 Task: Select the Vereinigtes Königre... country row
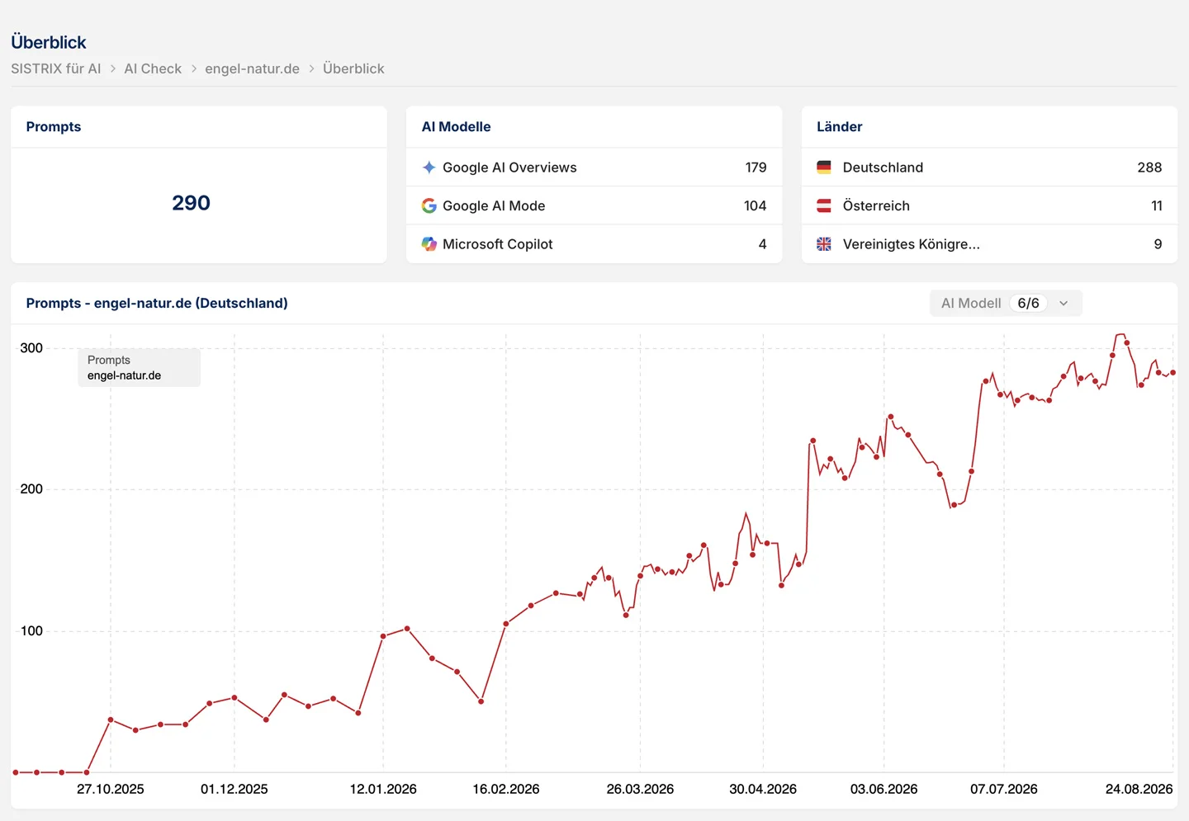click(989, 244)
